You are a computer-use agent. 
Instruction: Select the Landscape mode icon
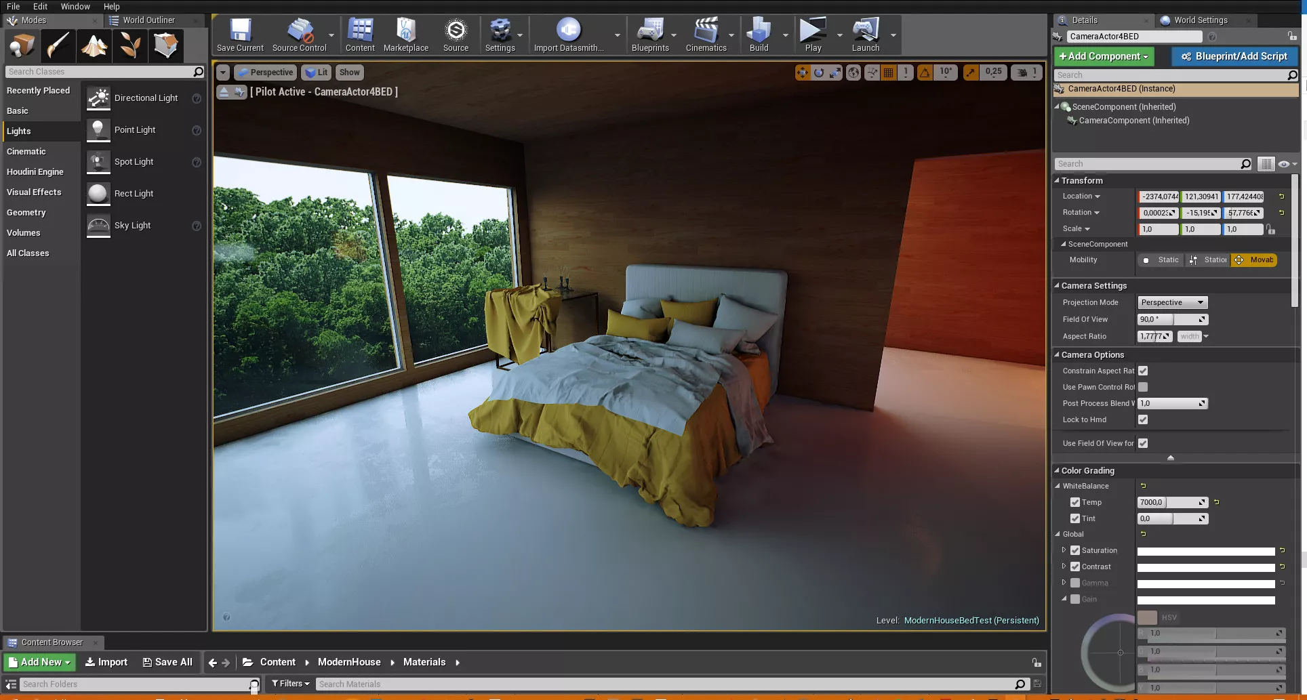pos(94,46)
